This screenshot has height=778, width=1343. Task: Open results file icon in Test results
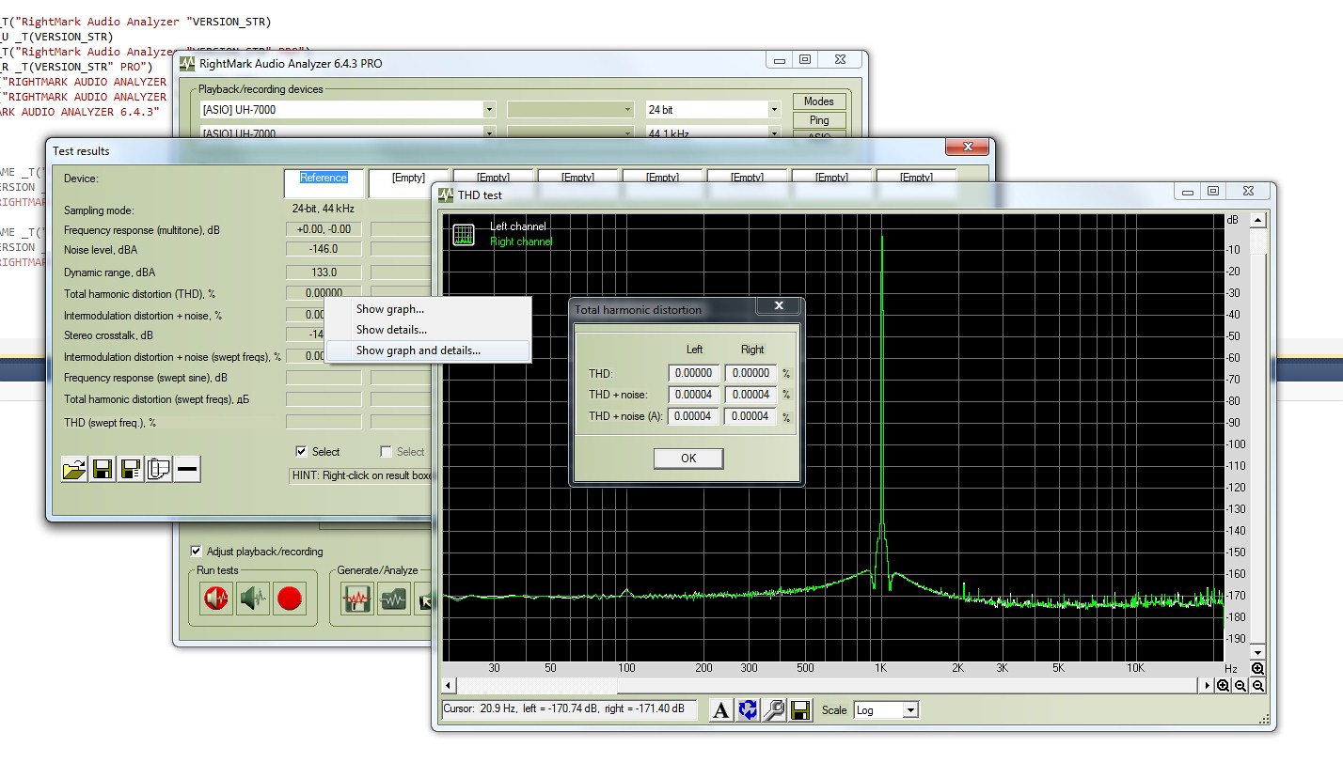74,470
